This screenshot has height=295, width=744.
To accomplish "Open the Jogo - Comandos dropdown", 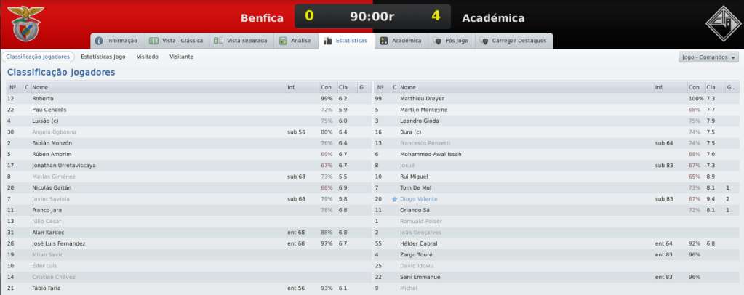I will pyautogui.click(x=708, y=57).
